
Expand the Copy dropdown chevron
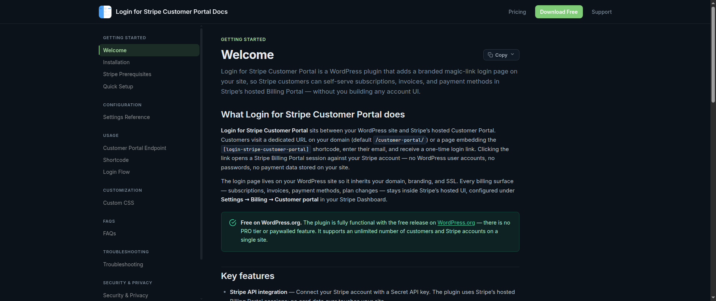pos(512,54)
